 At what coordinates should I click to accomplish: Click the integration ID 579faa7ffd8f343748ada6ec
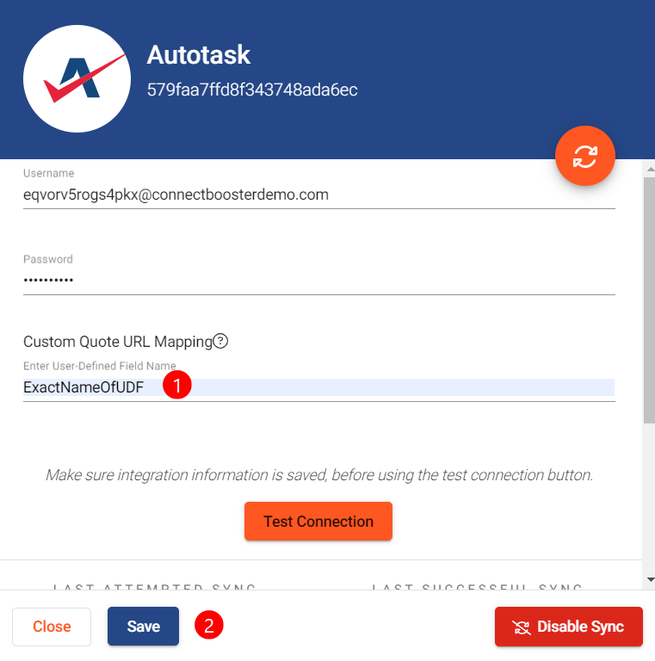tap(252, 90)
